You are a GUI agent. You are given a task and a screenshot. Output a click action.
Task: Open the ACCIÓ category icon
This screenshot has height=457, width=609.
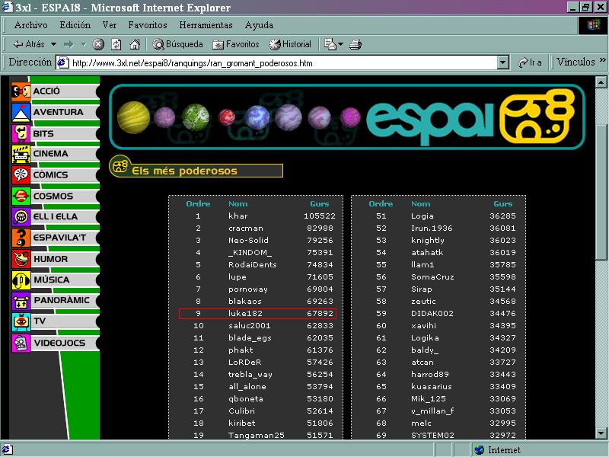tap(21, 91)
